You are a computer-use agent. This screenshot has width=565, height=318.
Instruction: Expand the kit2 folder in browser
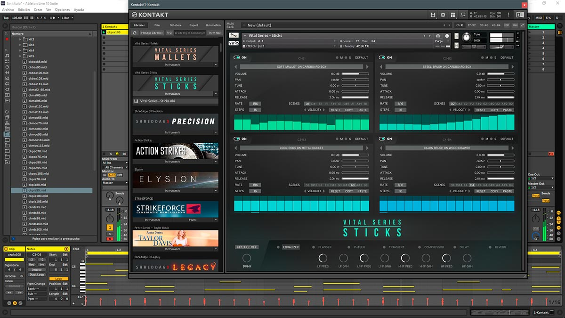click(x=21, y=39)
